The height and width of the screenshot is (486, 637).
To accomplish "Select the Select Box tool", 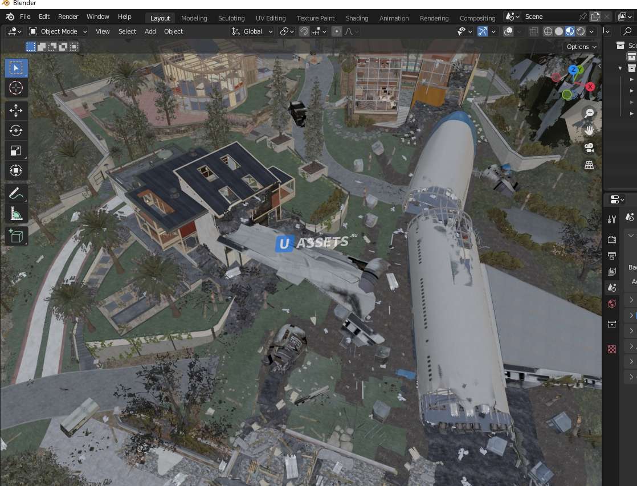I will click(17, 68).
